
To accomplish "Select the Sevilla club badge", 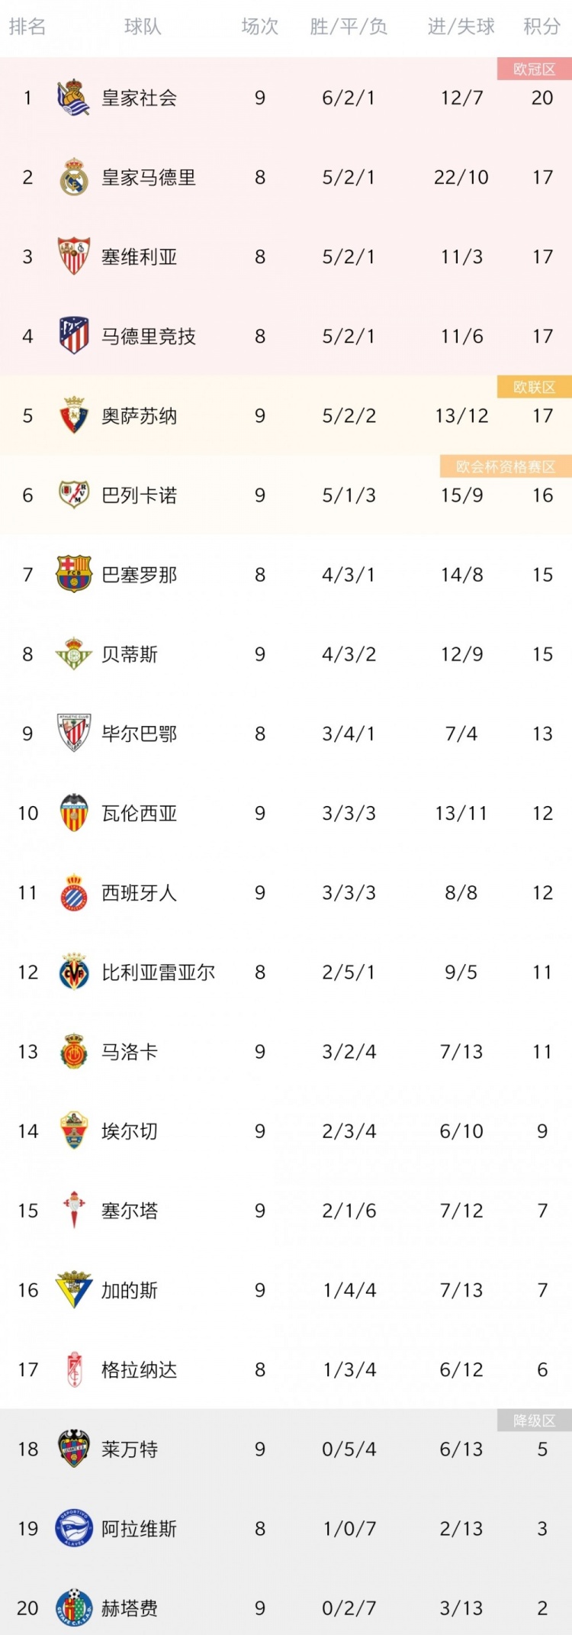I will (x=74, y=256).
